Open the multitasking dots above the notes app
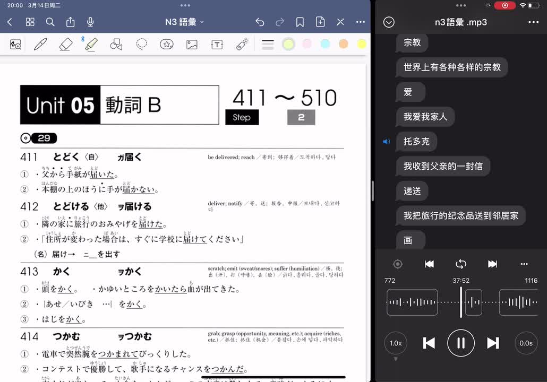Screen dimensions: 547x382 pos(185,5)
